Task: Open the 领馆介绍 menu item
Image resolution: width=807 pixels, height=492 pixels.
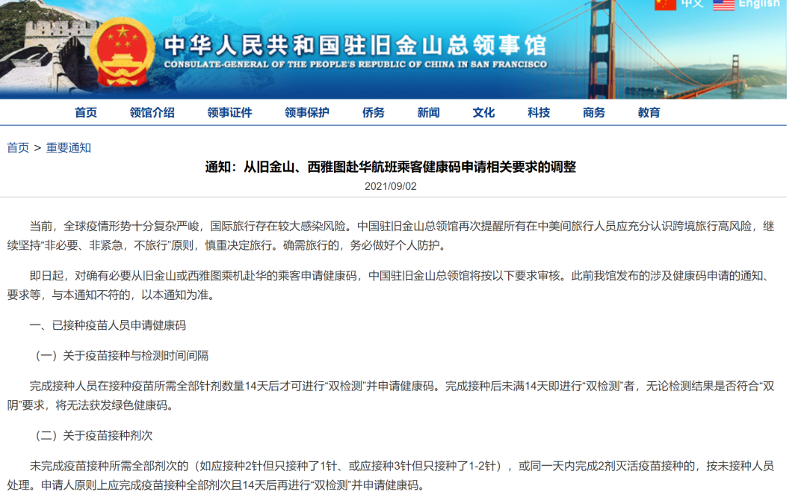Action: pos(152,113)
